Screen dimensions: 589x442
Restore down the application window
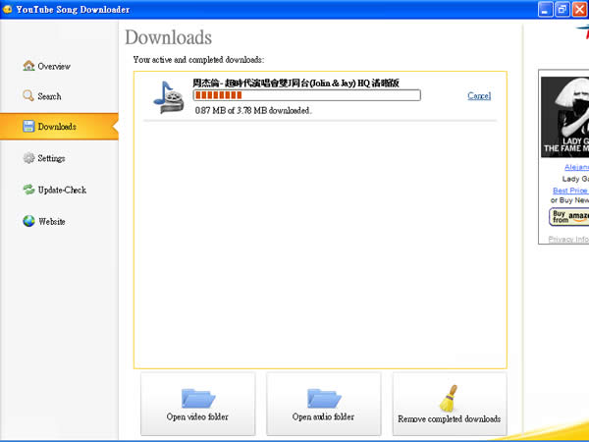point(562,10)
